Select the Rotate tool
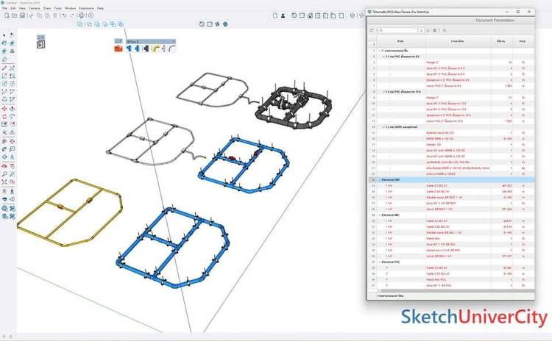 (x=4, y=116)
